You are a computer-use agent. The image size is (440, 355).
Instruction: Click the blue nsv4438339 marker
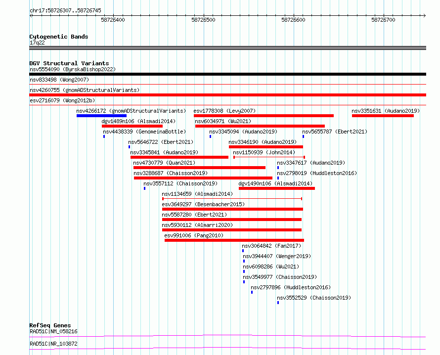(x=104, y=136)
